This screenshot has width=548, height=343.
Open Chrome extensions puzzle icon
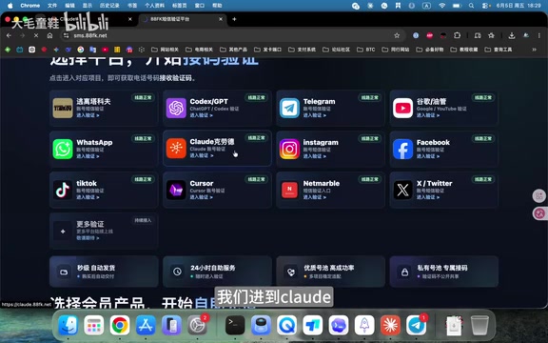457,35
